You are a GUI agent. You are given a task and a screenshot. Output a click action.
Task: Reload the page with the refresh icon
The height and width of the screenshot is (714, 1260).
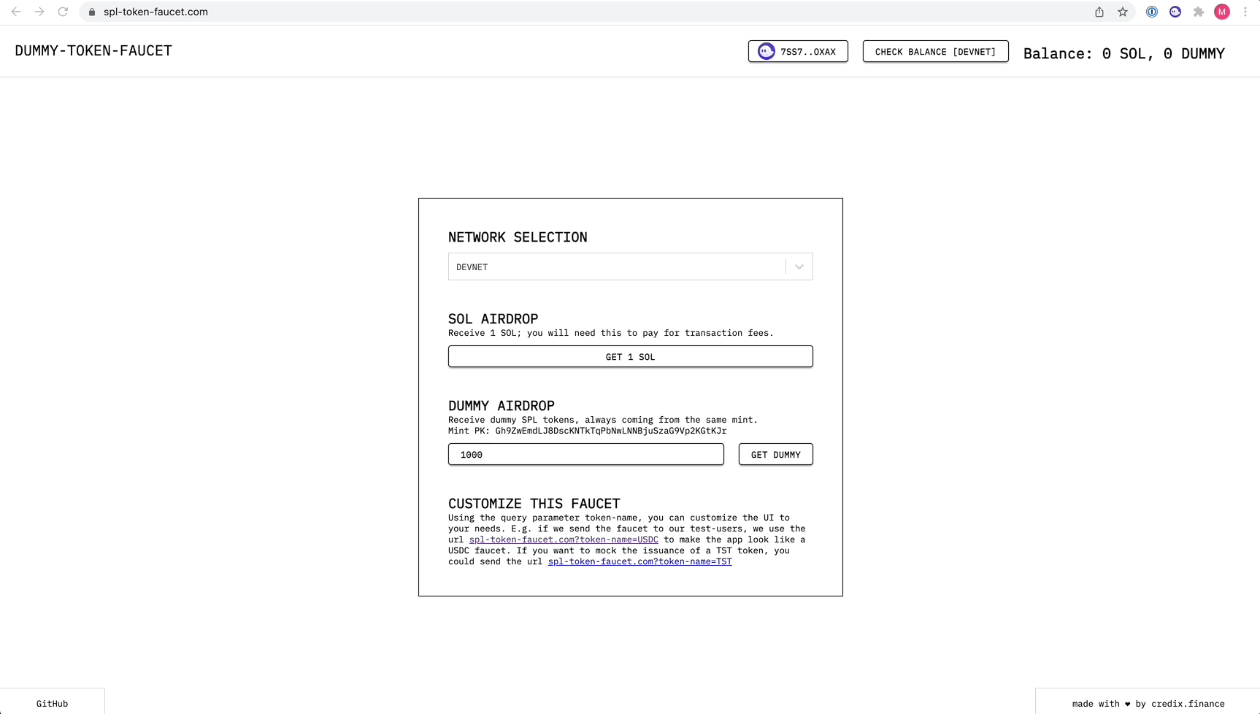pos(63,12)
